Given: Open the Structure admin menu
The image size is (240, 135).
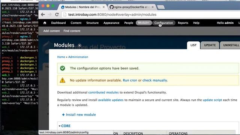Looking at the screenshot, I should pos(92,23).
